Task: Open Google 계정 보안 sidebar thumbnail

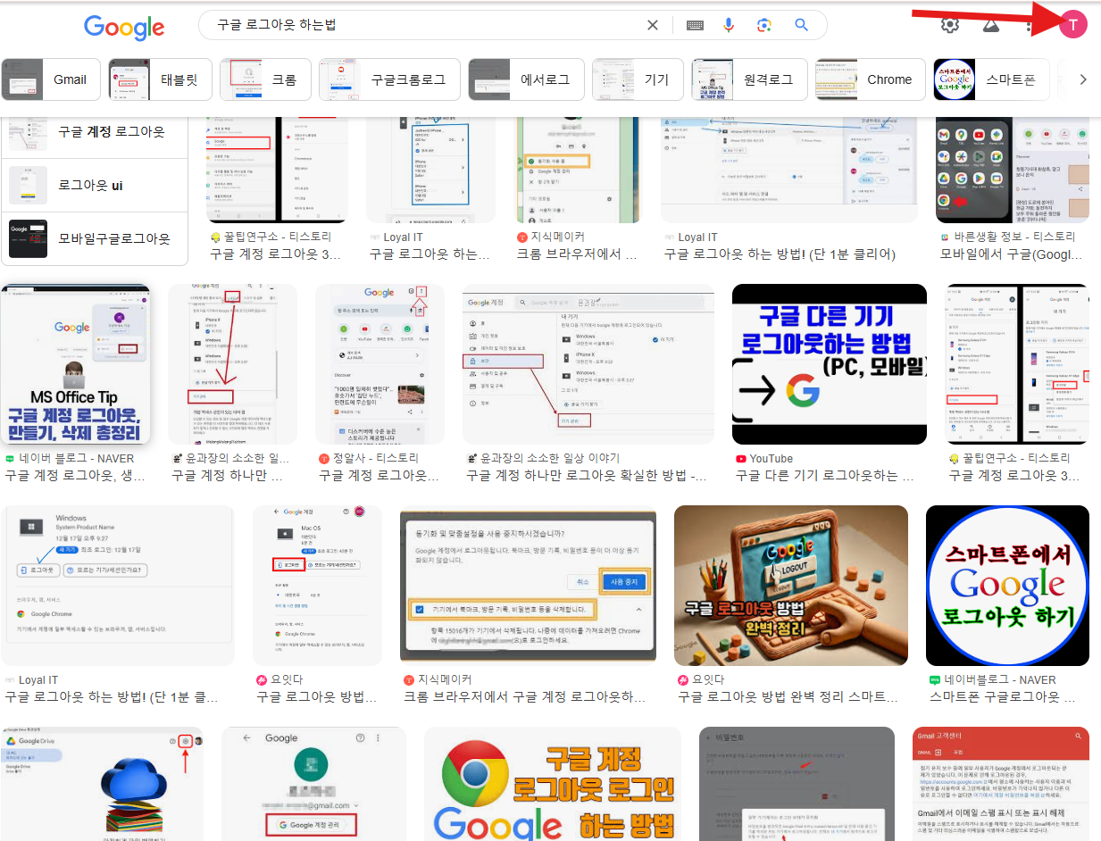Action: tap(588, 364)
